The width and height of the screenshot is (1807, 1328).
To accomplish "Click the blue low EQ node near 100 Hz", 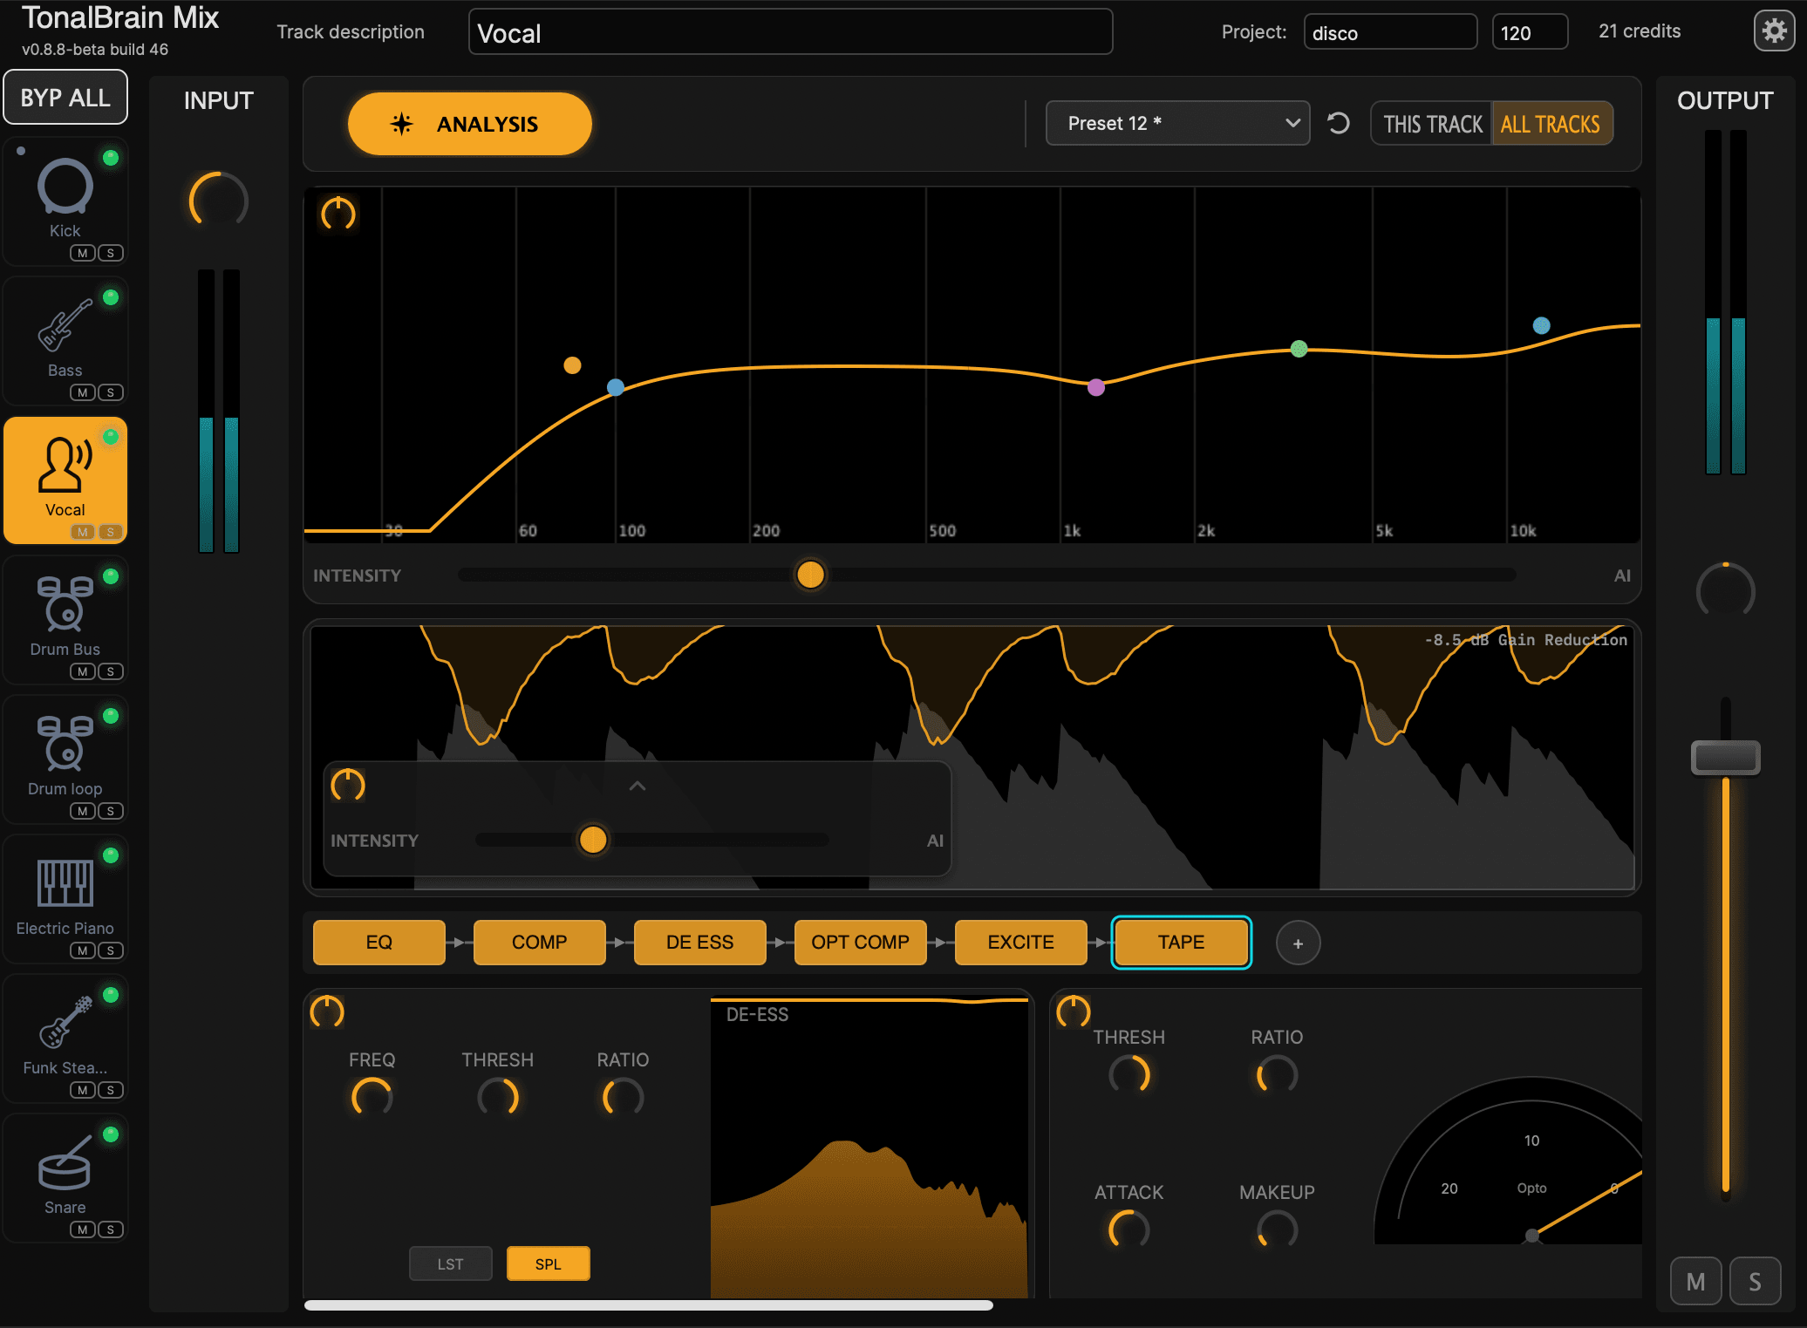I will [x=616, y=387].
